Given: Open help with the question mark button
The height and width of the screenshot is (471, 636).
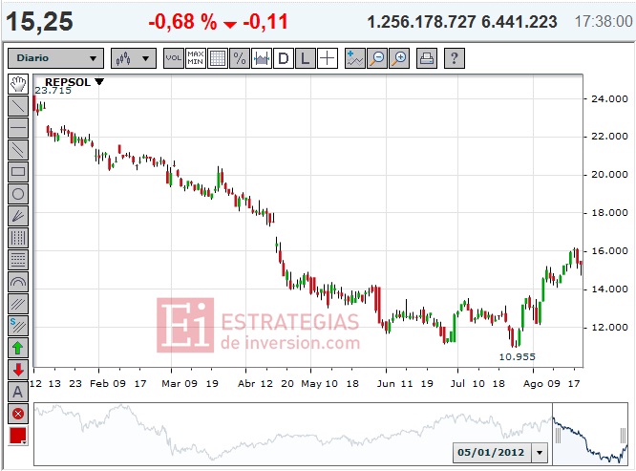Looking at the screenshot, I should tap(455, 58).
